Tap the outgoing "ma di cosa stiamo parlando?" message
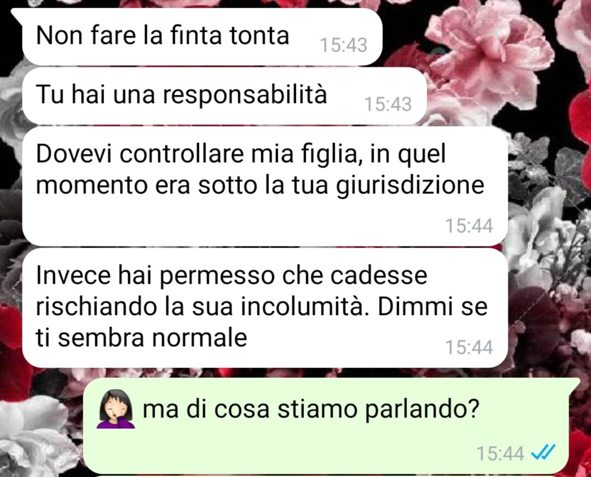 click(326, 426)
